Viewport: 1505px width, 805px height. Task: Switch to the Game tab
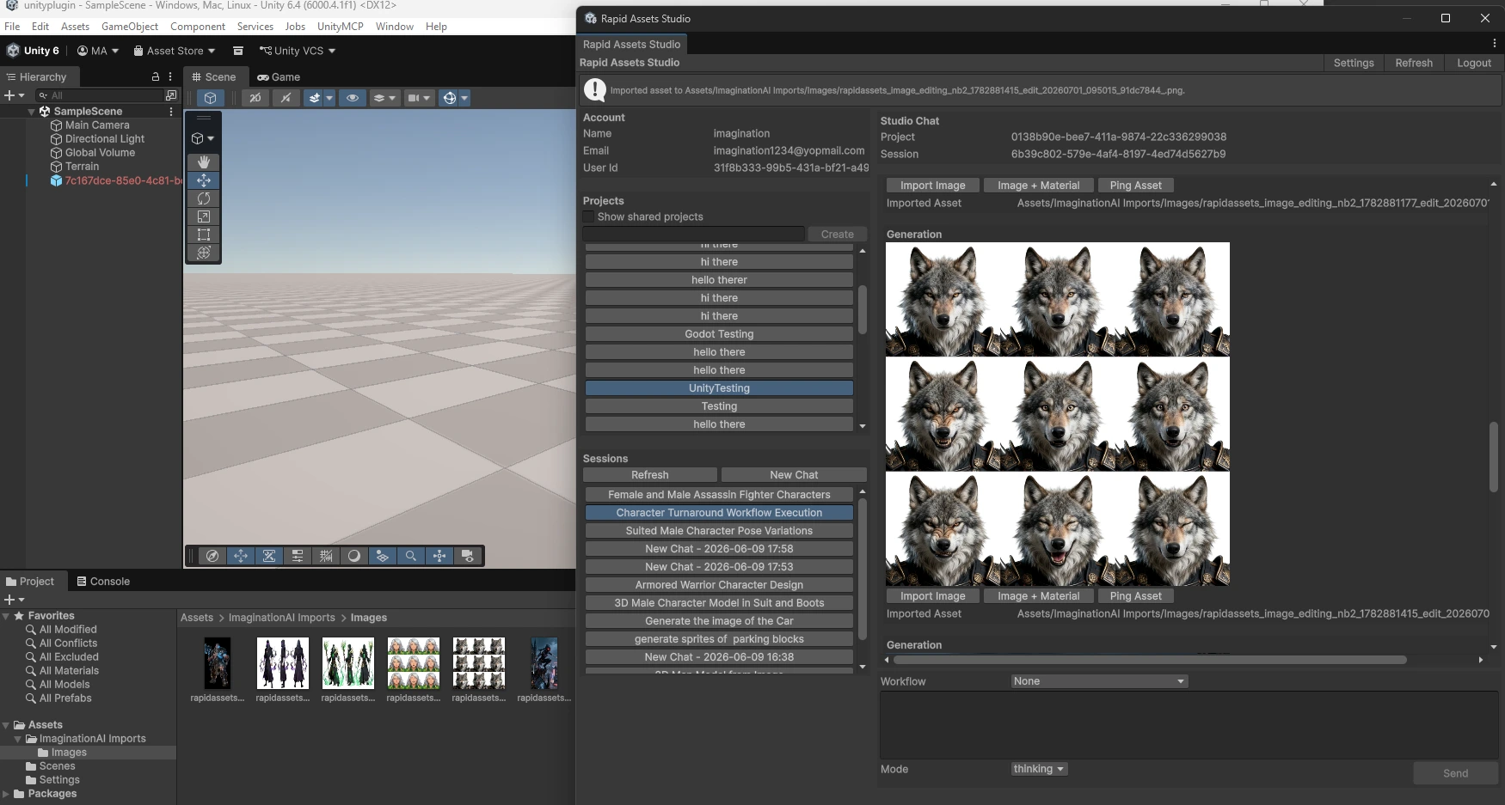coord(279,76)
